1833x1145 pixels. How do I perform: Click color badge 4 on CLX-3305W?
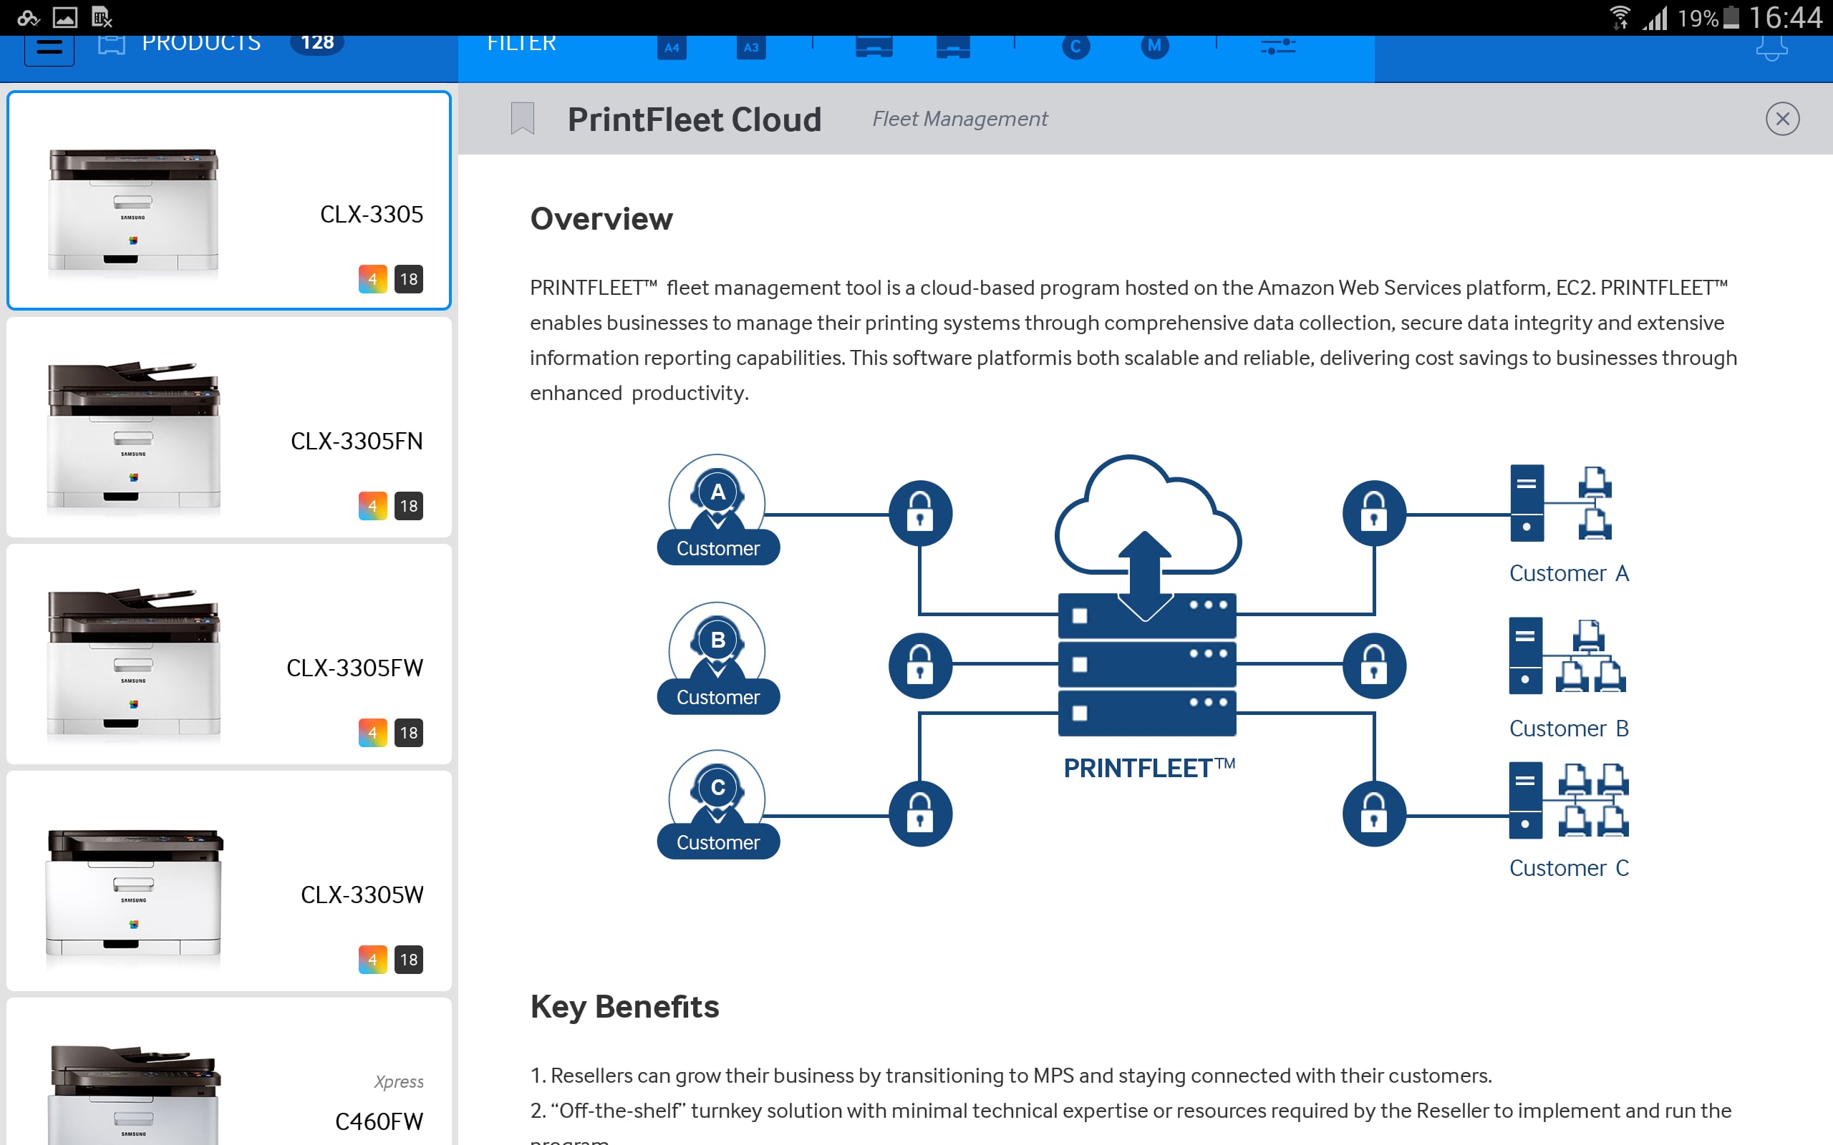point(372,960)
